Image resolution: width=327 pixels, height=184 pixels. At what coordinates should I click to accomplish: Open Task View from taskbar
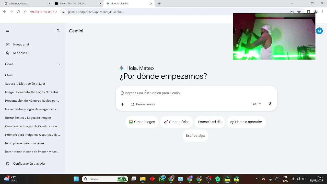[133, 179]
